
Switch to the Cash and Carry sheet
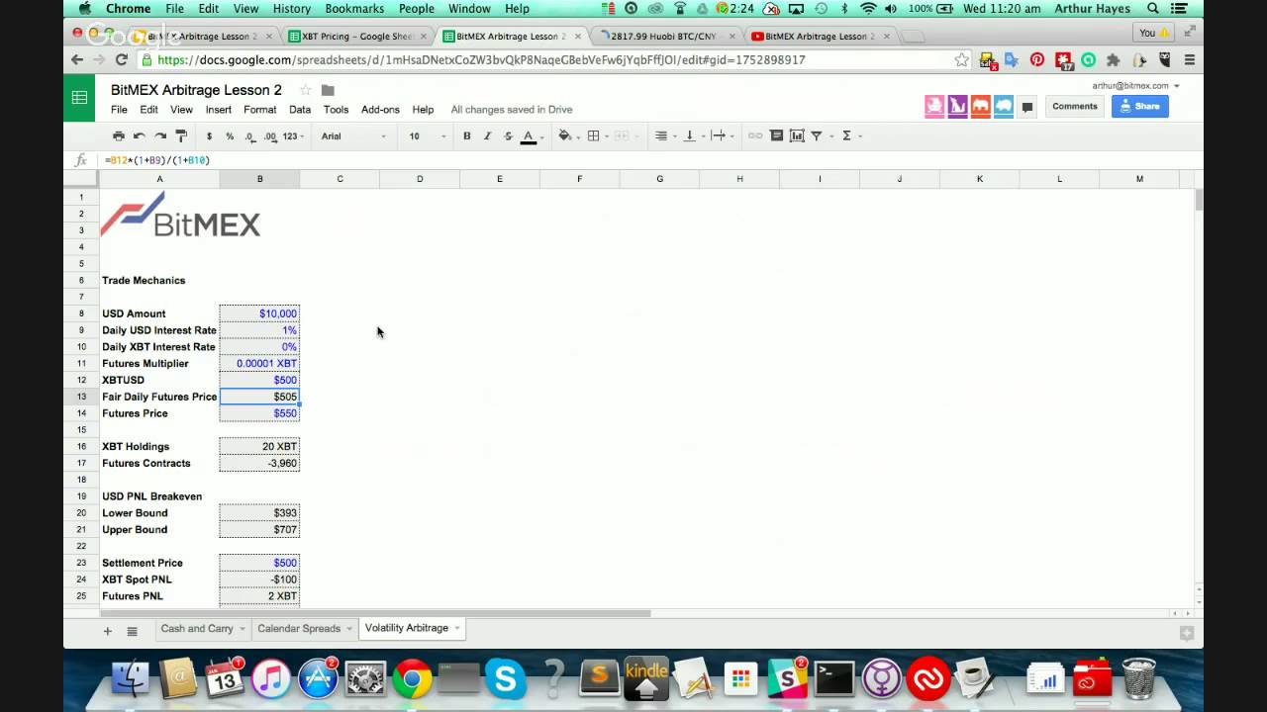click(x=197, y=628)
